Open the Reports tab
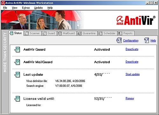This screenshot has height=115, width=159. point(126,33)
